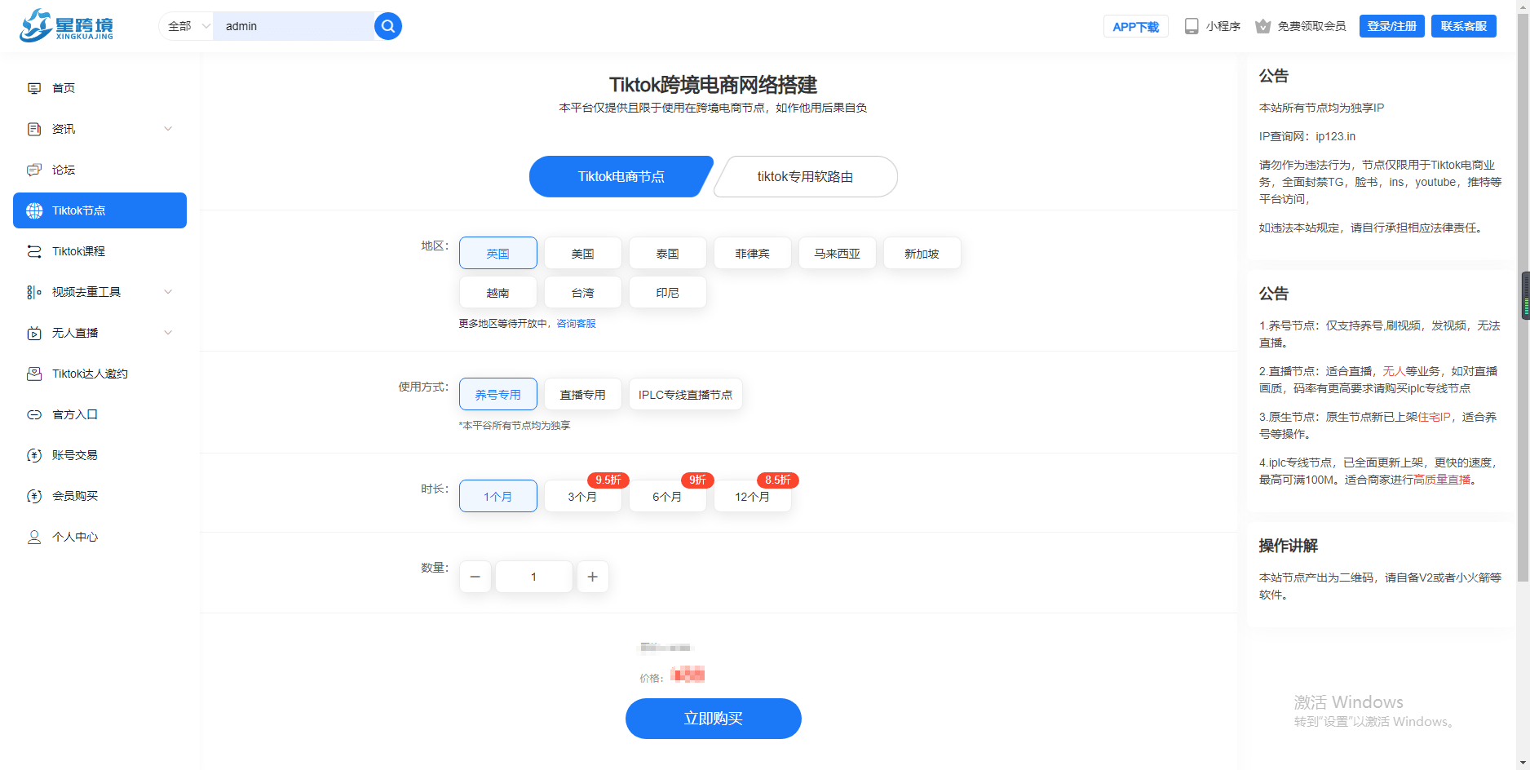
Task: Select the 台湾 region option
Action: (583, 292)
